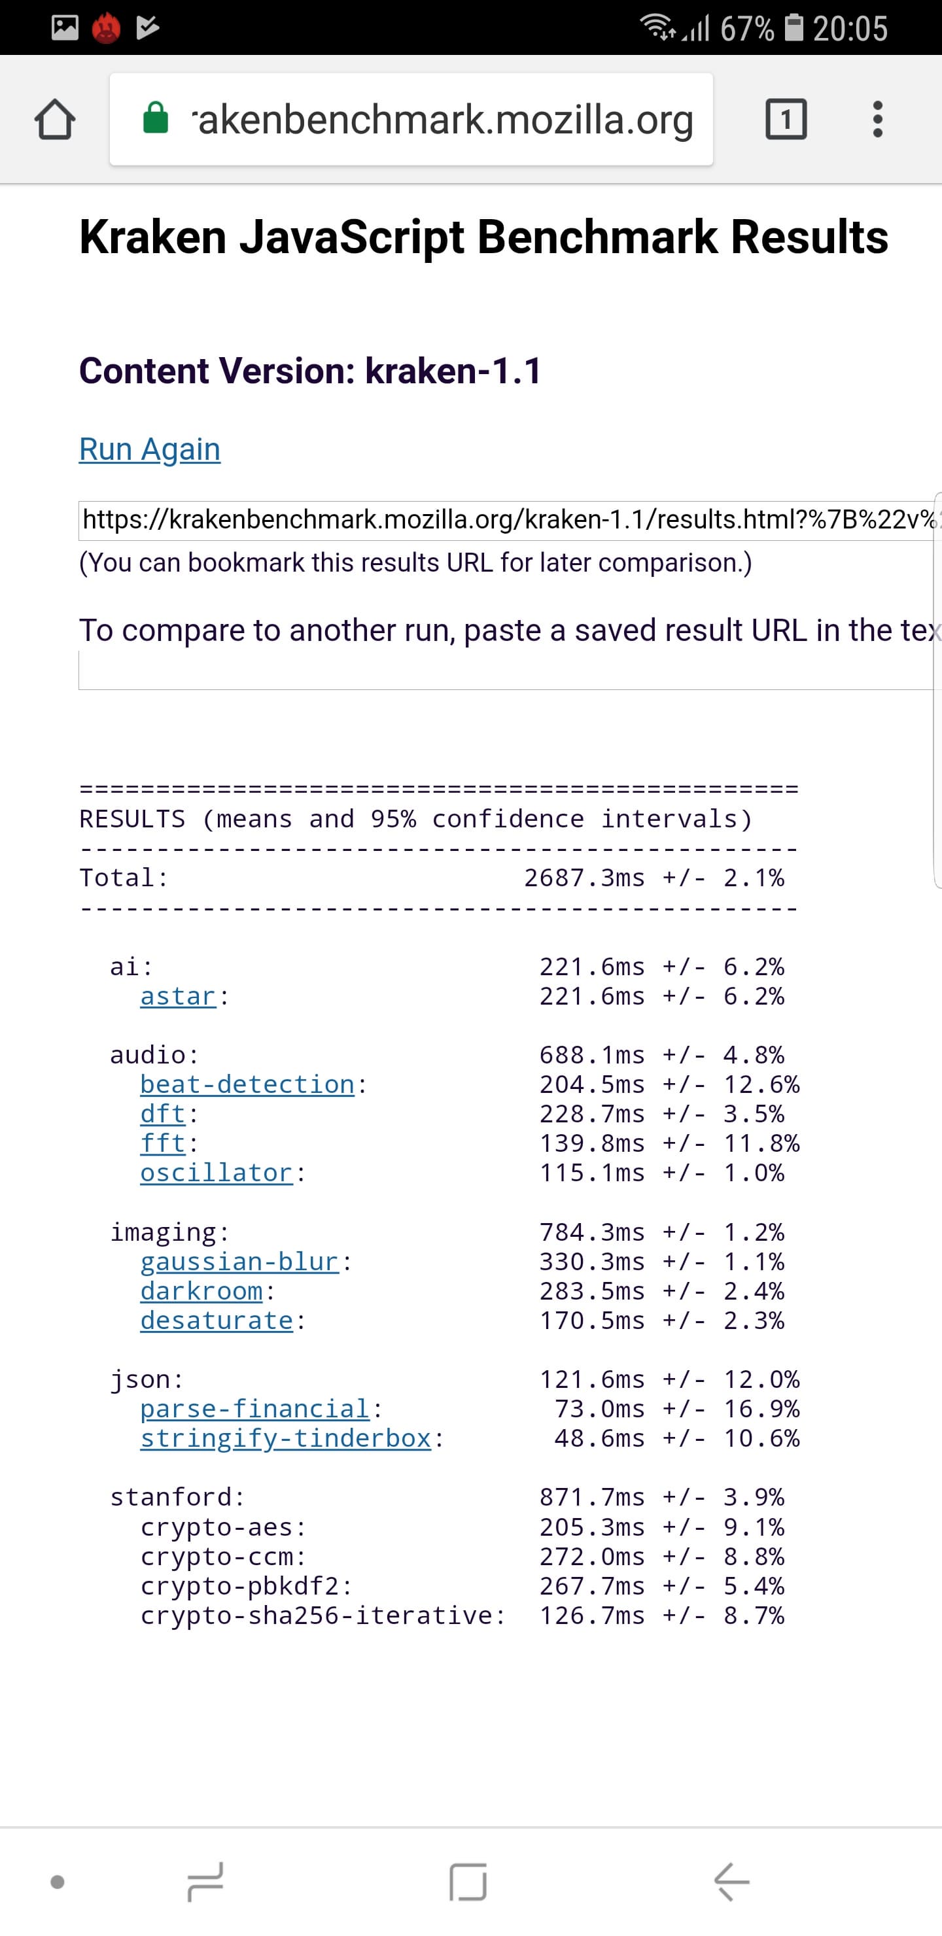This screenshot has width=942, height=1936.
Task: Open the stringify-tinderbox test link
Action: (286, 1438)
